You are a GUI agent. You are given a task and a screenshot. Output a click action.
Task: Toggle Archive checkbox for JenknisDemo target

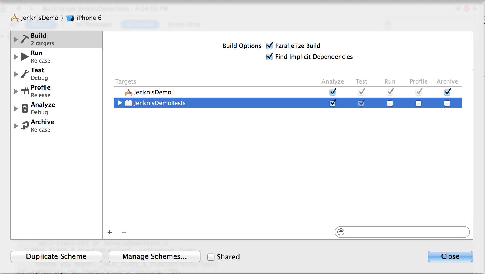point(447,92)
